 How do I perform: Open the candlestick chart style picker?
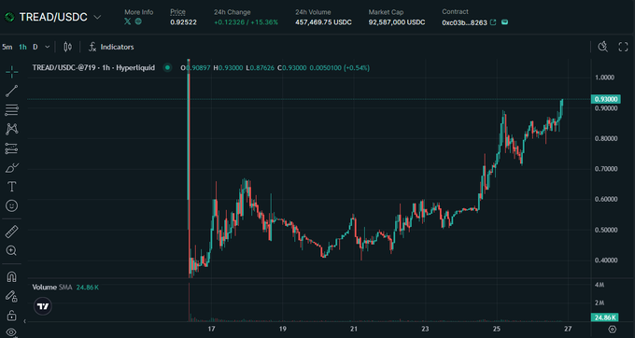click(67, 47)
